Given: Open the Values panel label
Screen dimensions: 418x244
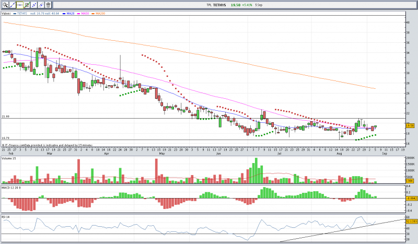Looking at the screenshot, I should [6, 13].
